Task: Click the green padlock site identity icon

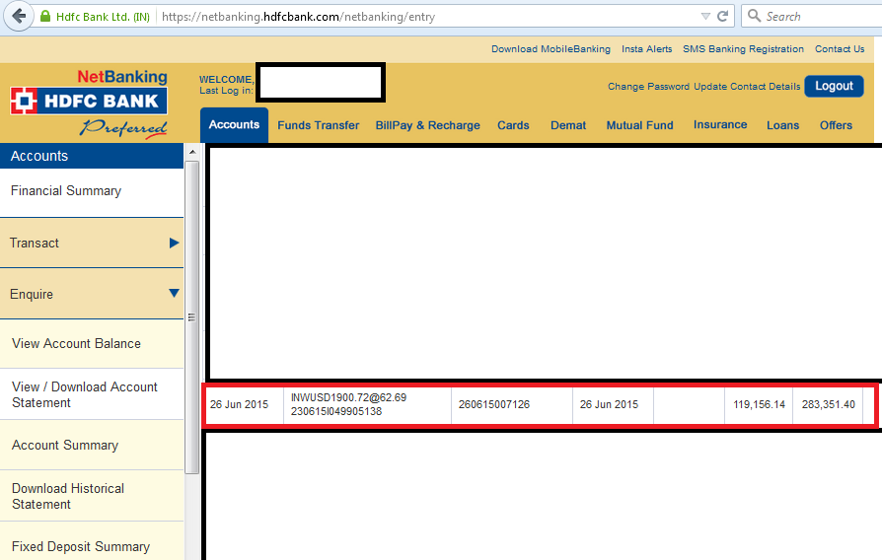Action: [x=45, y=17]
